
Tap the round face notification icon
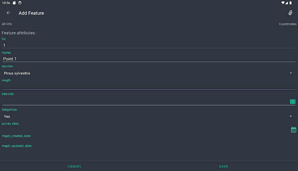pos(20,3)
